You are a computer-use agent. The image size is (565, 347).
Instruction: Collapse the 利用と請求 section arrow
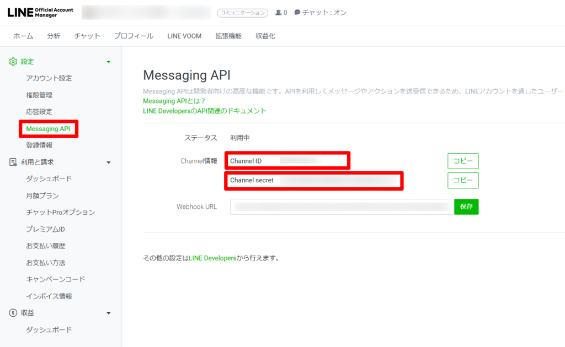(x=109, y=162)
